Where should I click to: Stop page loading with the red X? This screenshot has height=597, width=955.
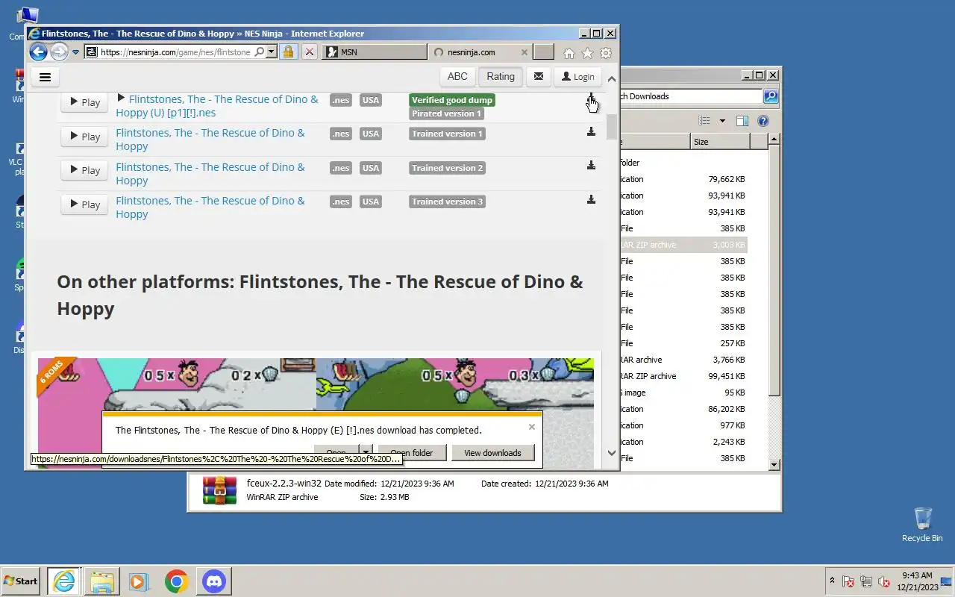pos(309,52)
